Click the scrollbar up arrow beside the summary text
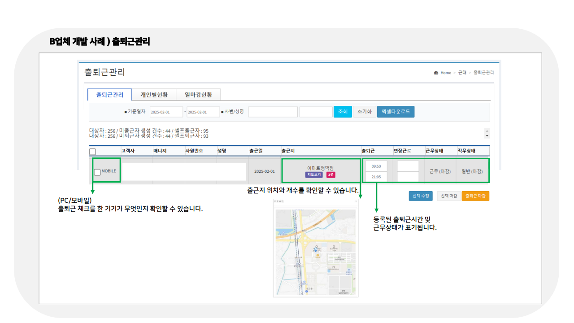The width and height of the screenshot is (574, 323). [486, 130]
